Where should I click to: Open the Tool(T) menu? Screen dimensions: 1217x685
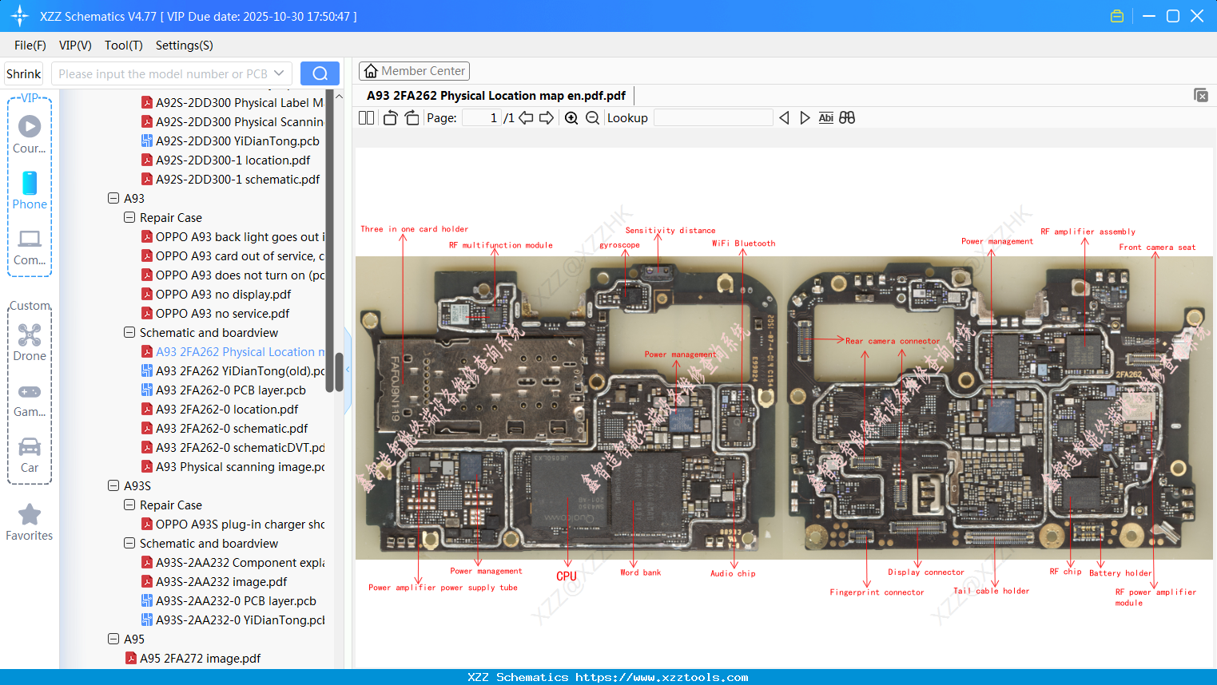(123, 46)
